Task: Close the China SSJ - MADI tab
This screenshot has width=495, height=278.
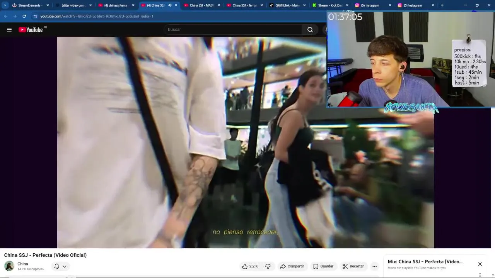Action: coord(219,5)
